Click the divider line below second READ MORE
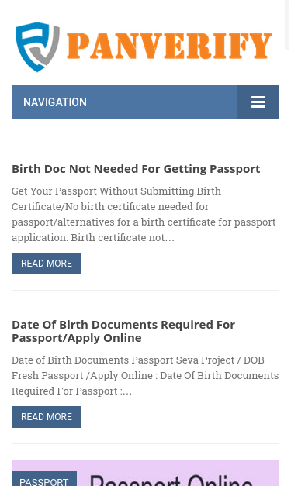 point(146,444)
